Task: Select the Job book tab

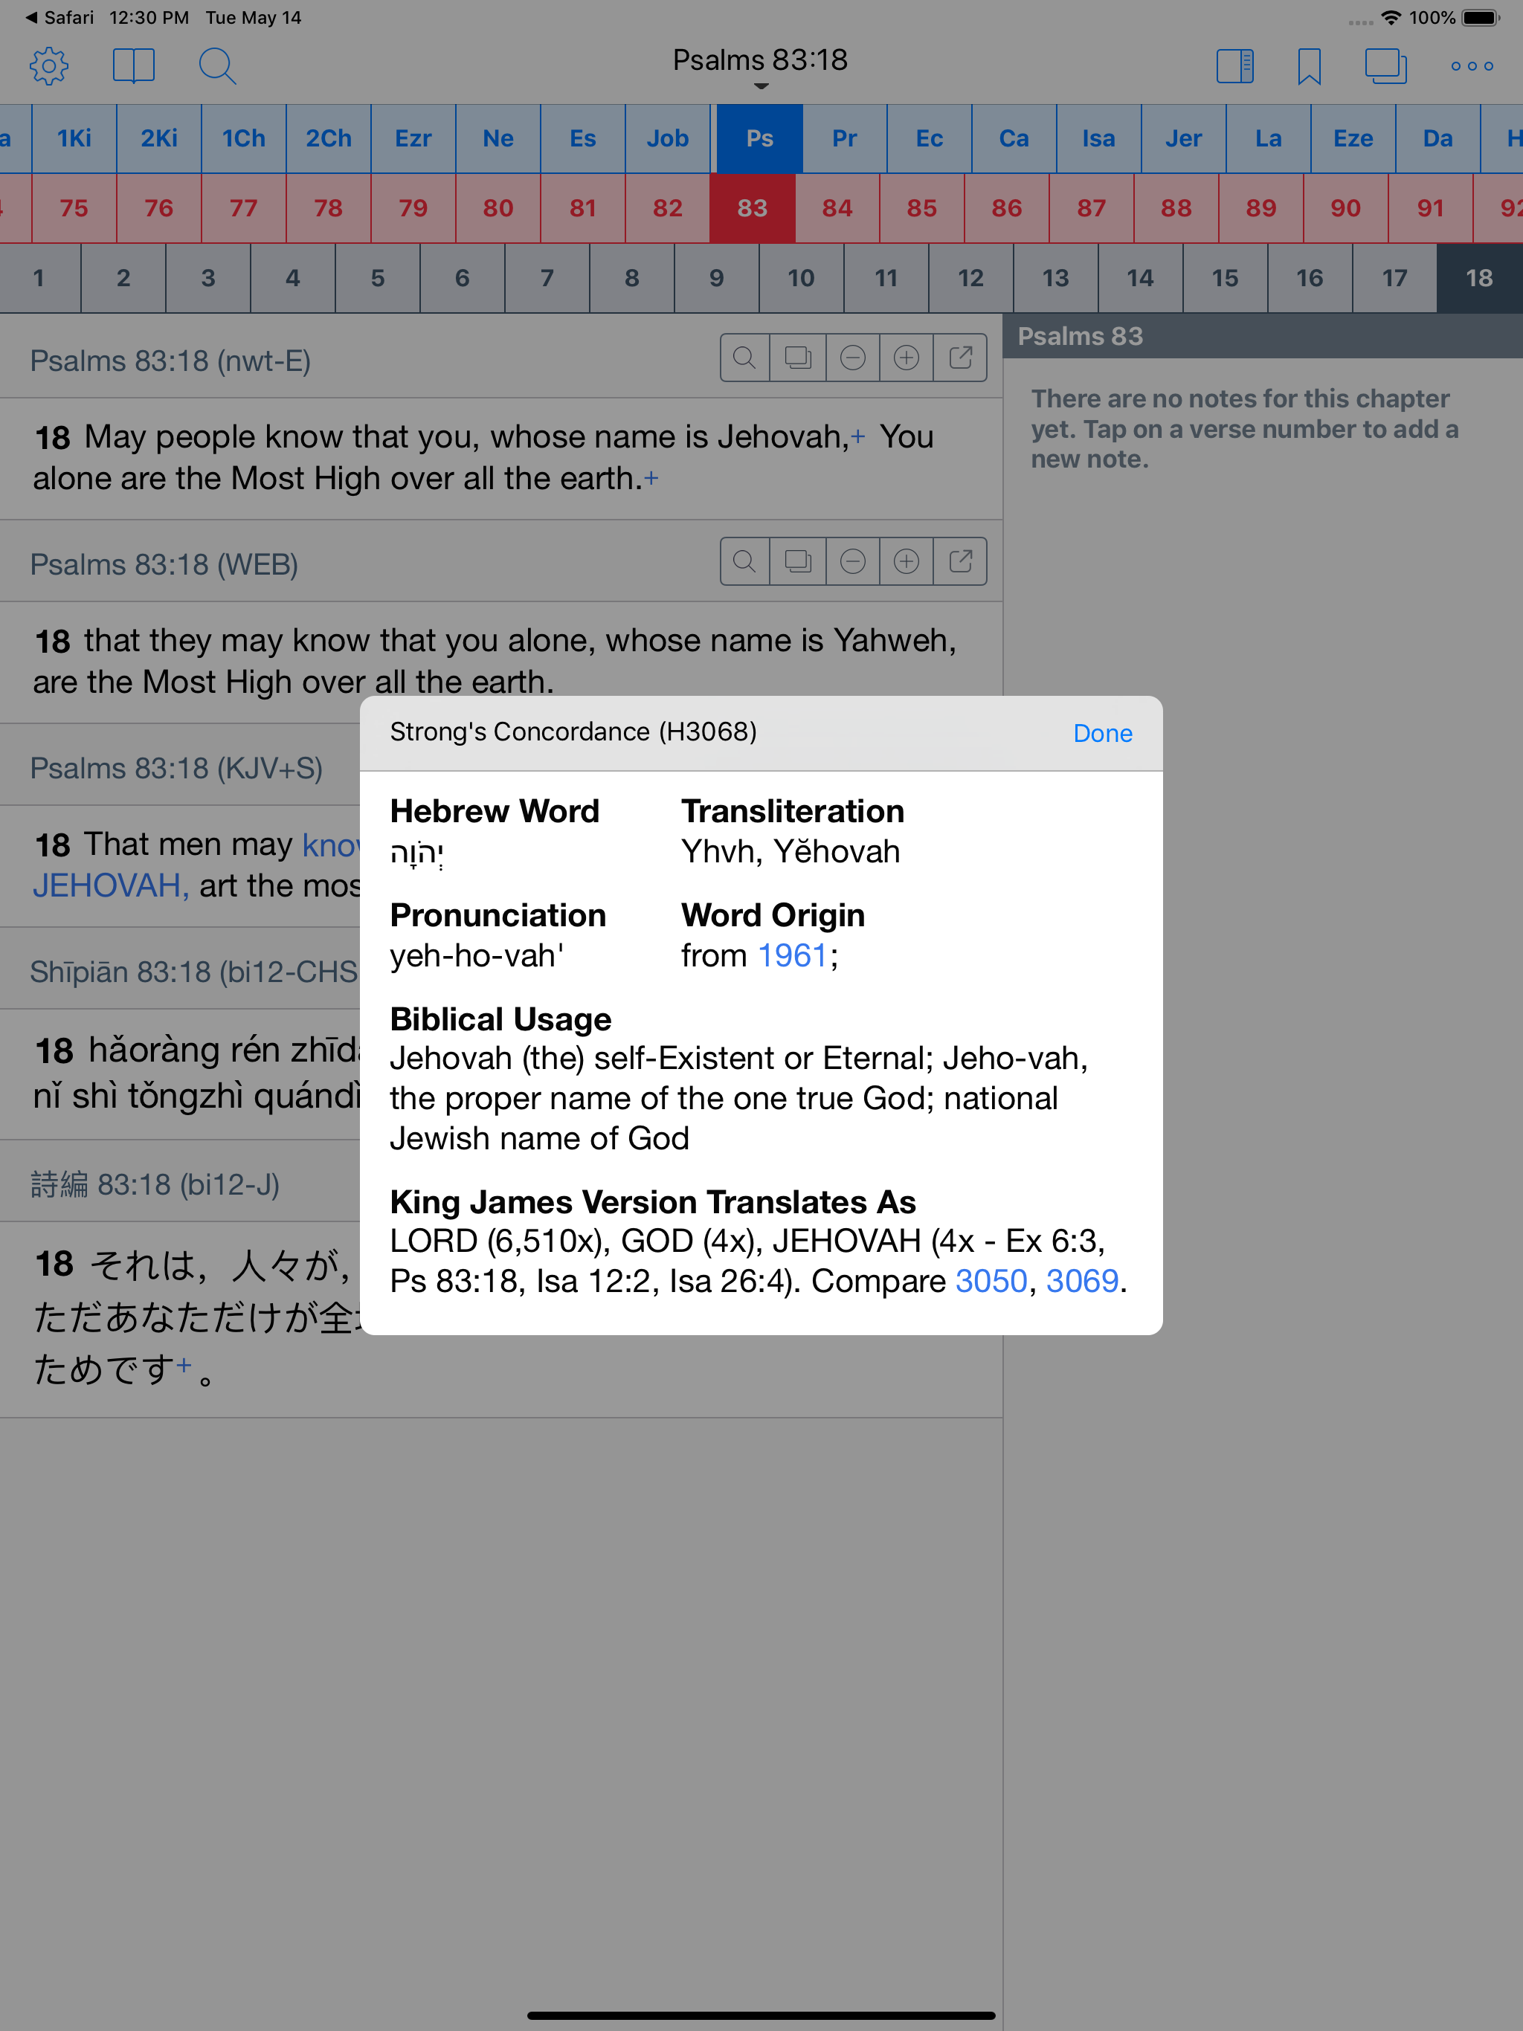Action: pos(667,138)
